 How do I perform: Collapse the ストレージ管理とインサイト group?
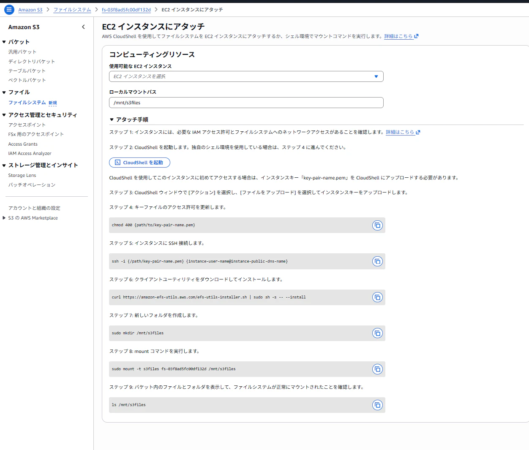click(x=4, y=165)
